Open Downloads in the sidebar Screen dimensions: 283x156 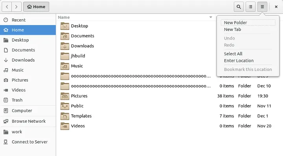click(28, 60)
